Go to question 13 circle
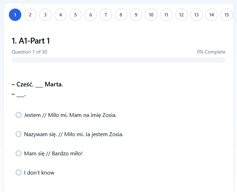The height and width of the screenshot is (192, 237). [x=196, y=15]
